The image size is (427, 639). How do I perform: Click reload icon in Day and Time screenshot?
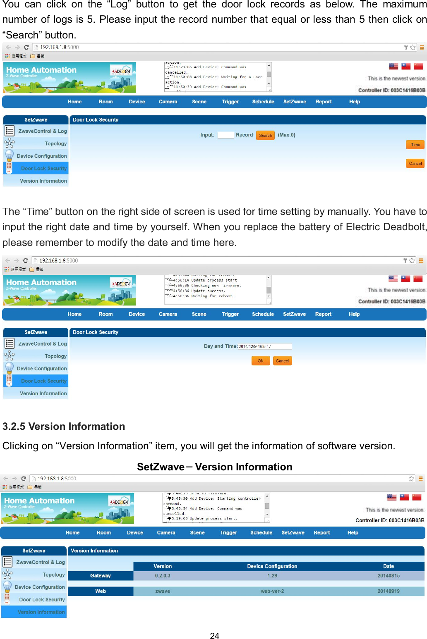pyautogui.click(x=26, y=261)
